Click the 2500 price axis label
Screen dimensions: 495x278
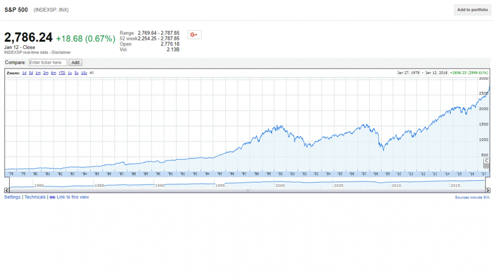point(484,94)
